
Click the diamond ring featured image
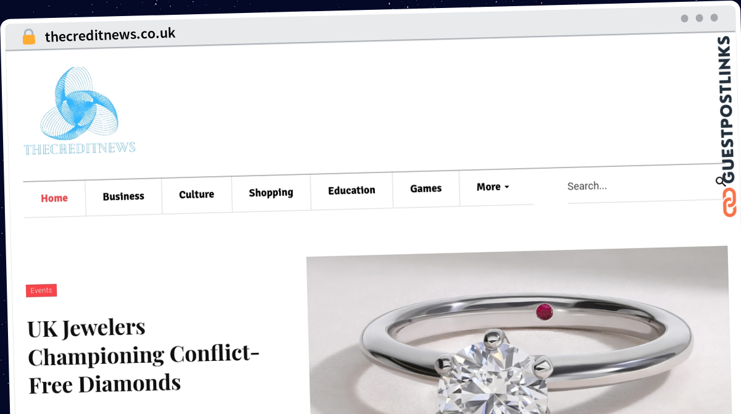517,329
